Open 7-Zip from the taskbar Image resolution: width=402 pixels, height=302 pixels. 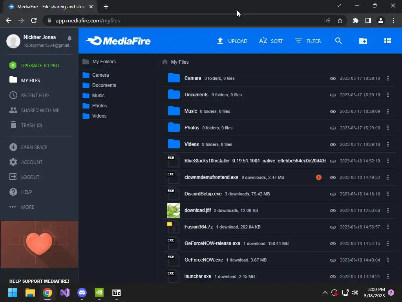point(117,293)
